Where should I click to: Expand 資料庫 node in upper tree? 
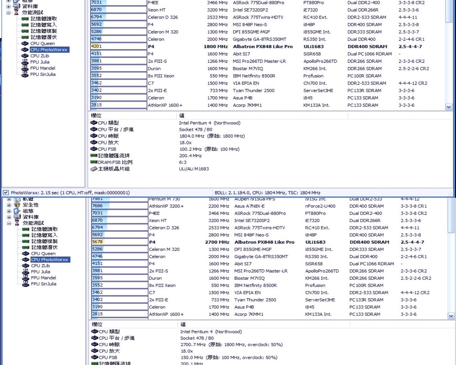(x=9, y=6)
